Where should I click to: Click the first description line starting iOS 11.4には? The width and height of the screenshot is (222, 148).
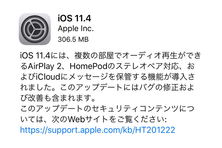[x=110, y=55]
